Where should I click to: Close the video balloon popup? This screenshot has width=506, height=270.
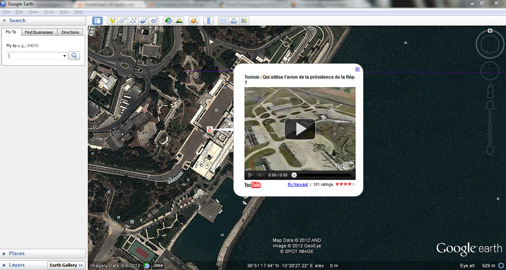coord(357,70)
